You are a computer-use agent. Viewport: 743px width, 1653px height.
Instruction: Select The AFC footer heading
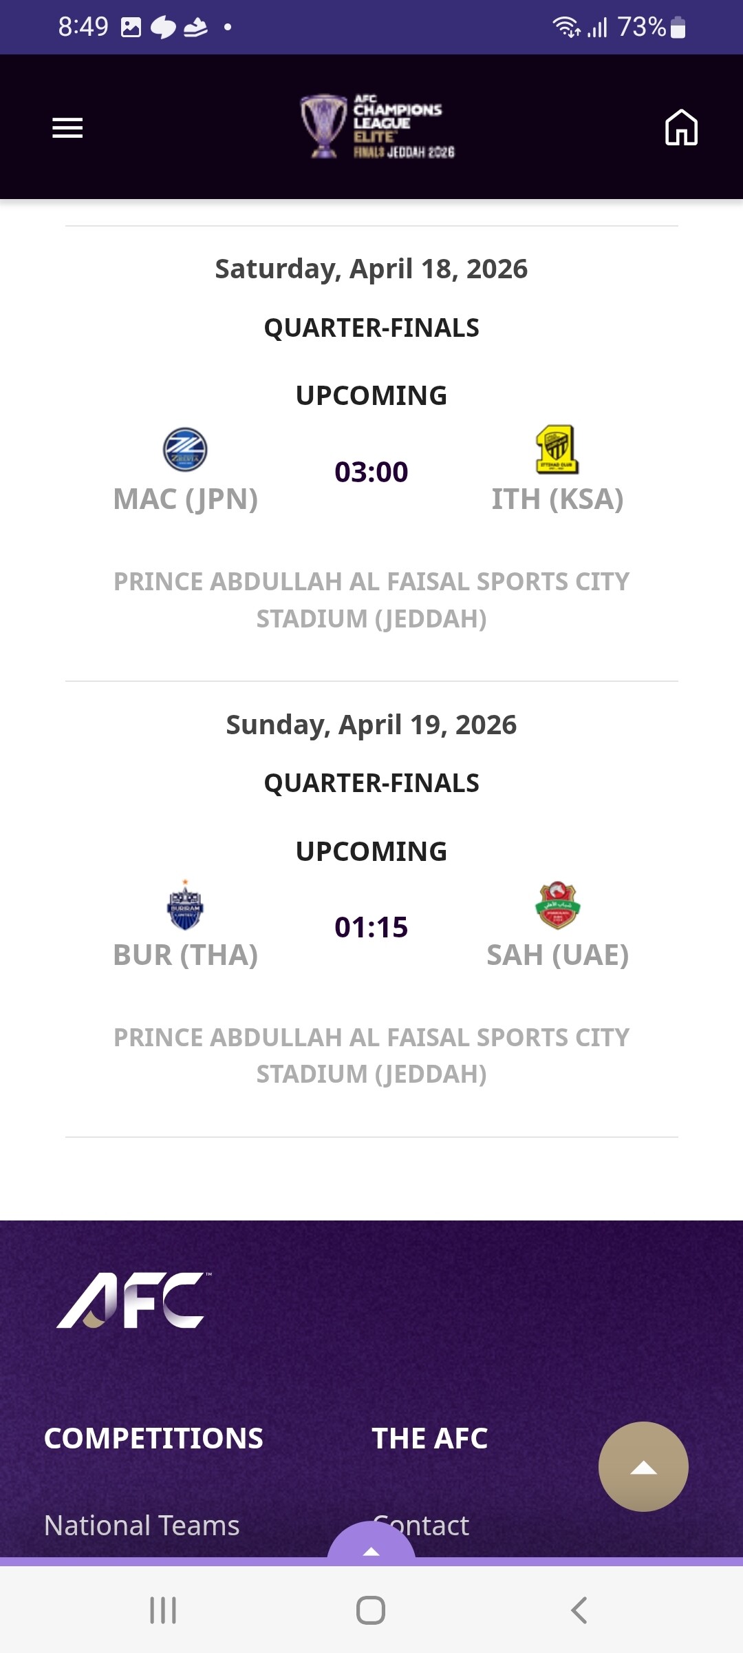[430, 1438]
